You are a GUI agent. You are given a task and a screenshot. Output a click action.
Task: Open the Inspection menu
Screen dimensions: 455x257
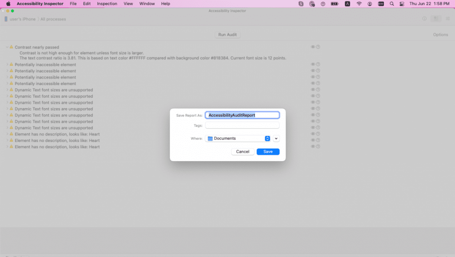coord(107,4)
